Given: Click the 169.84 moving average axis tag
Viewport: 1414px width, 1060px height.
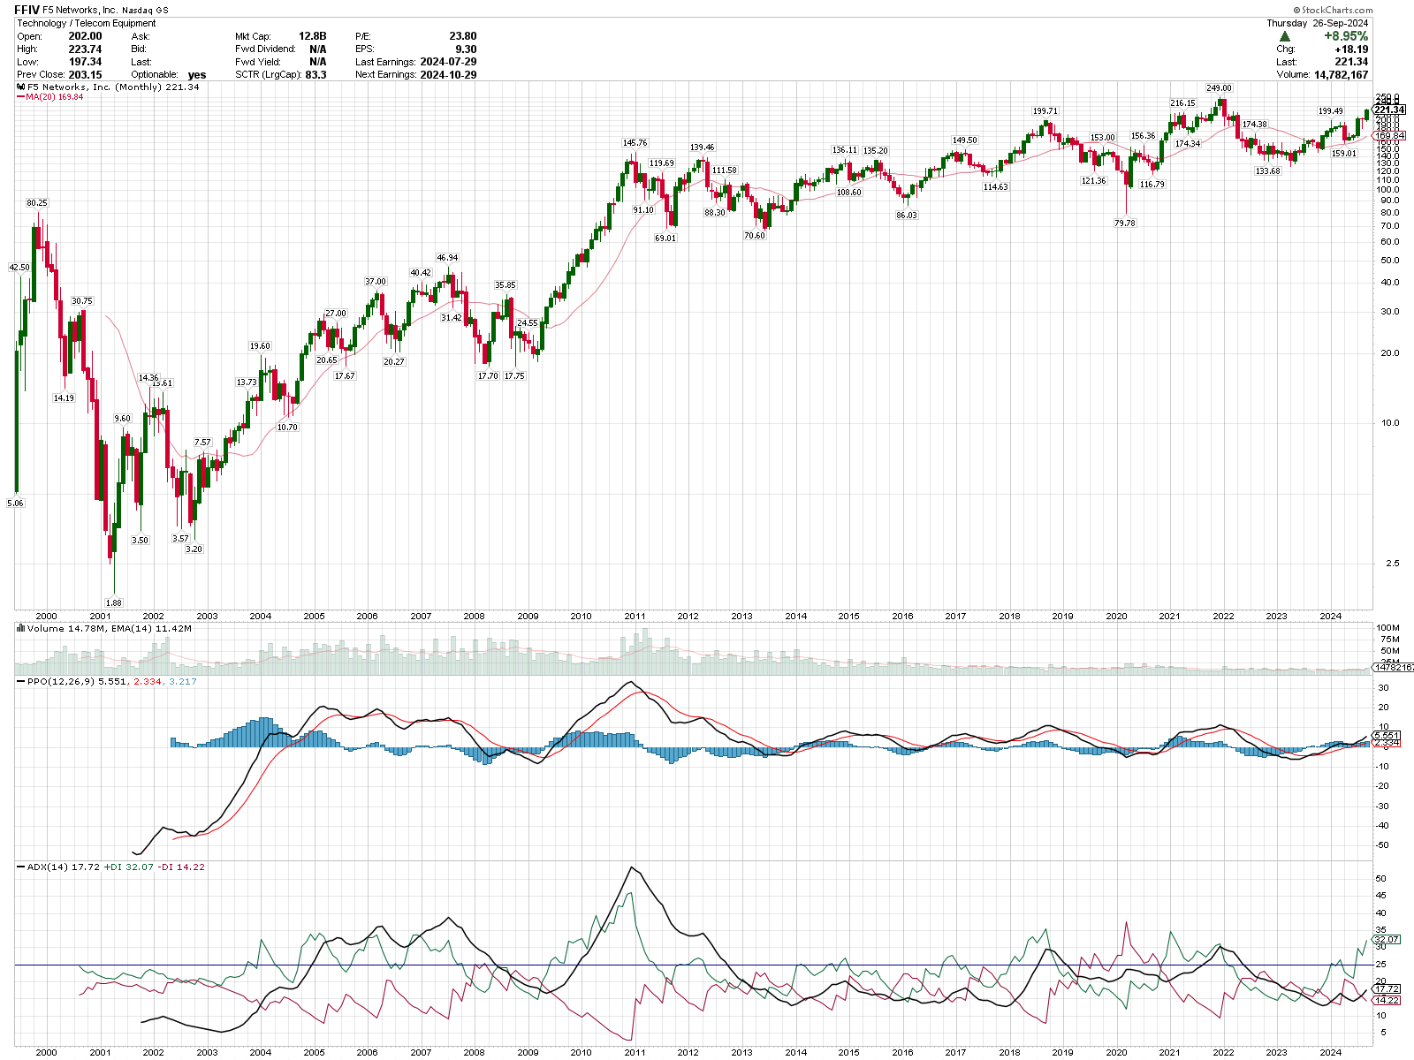Looking at the screenshot, I should point(1390,136).
